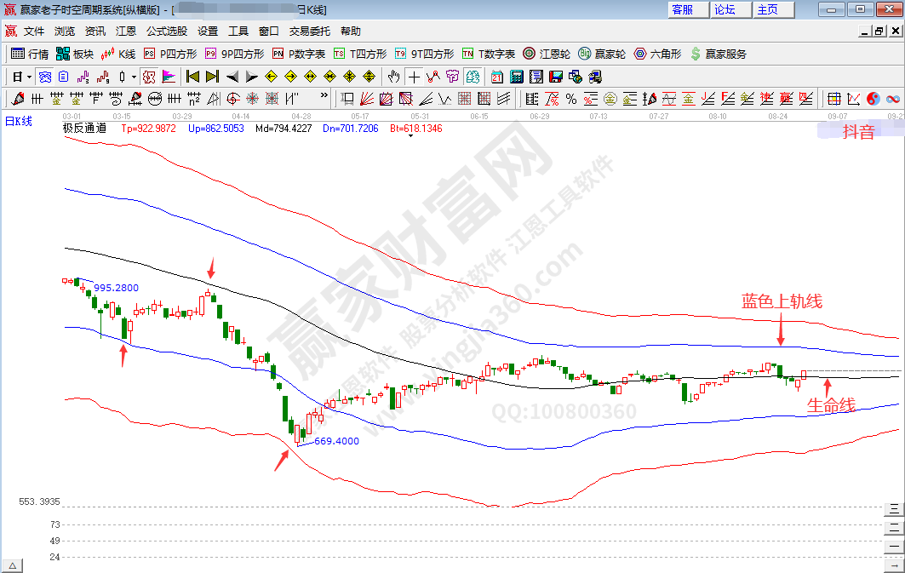
Task: Toggle the 极 indicator button in toolbar
Action: pos(149,76)
